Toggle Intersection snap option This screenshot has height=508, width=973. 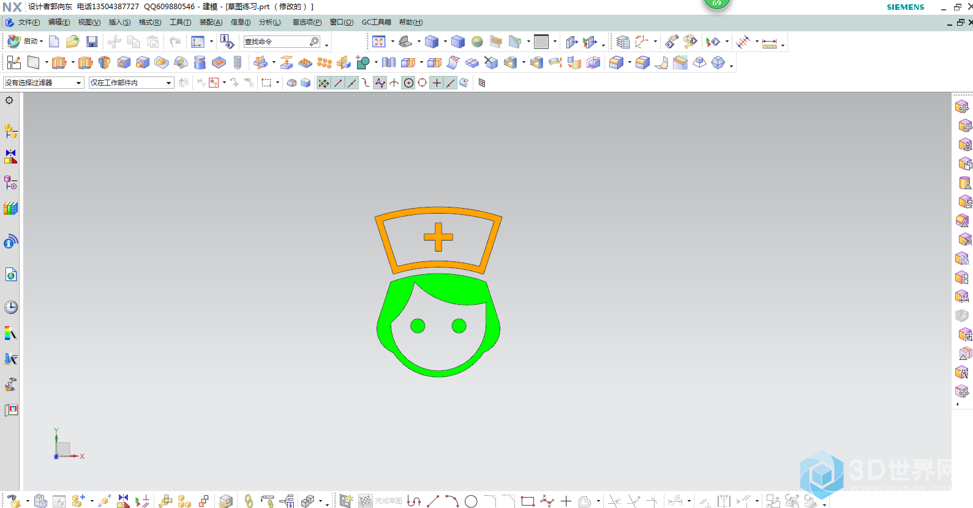tap(394, 83)
